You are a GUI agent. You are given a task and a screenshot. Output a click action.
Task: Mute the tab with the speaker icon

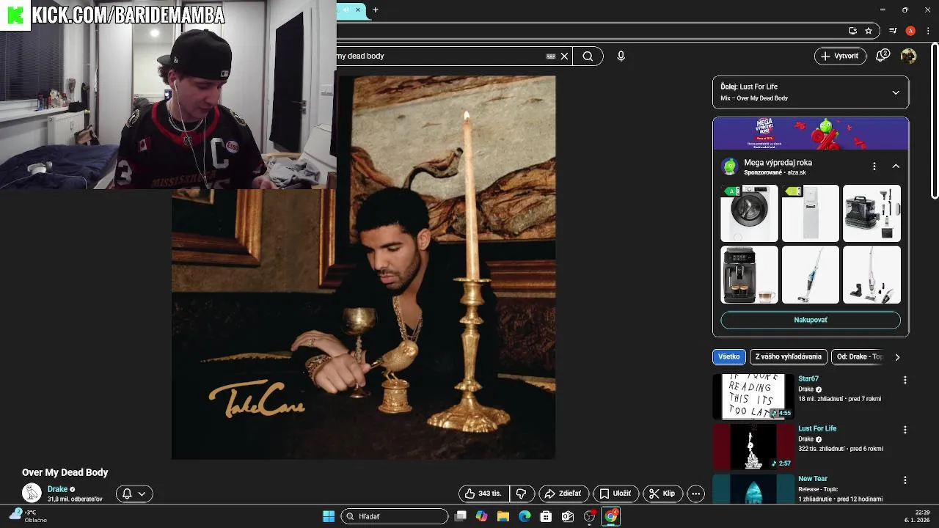tap(346, 10)
